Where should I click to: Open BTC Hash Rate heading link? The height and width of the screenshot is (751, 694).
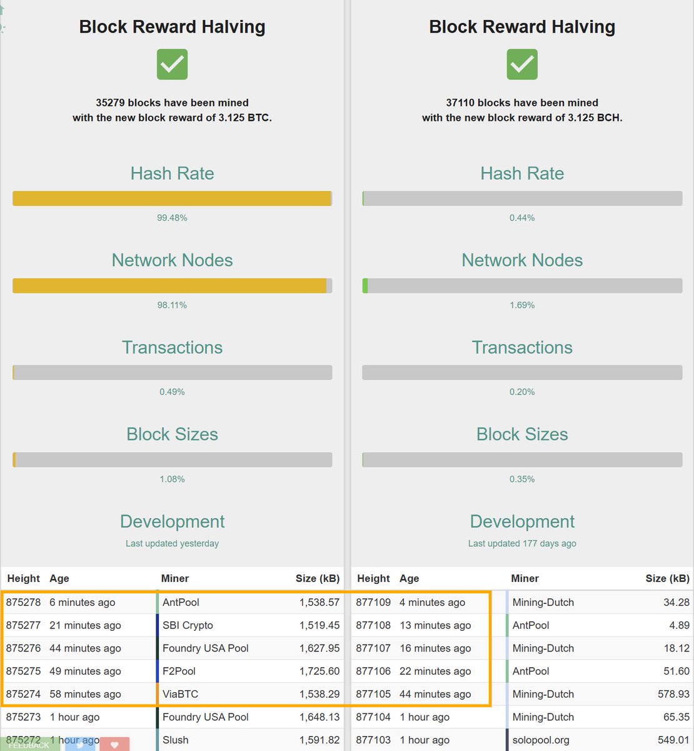pyautogui.click(x=172, y=173)
